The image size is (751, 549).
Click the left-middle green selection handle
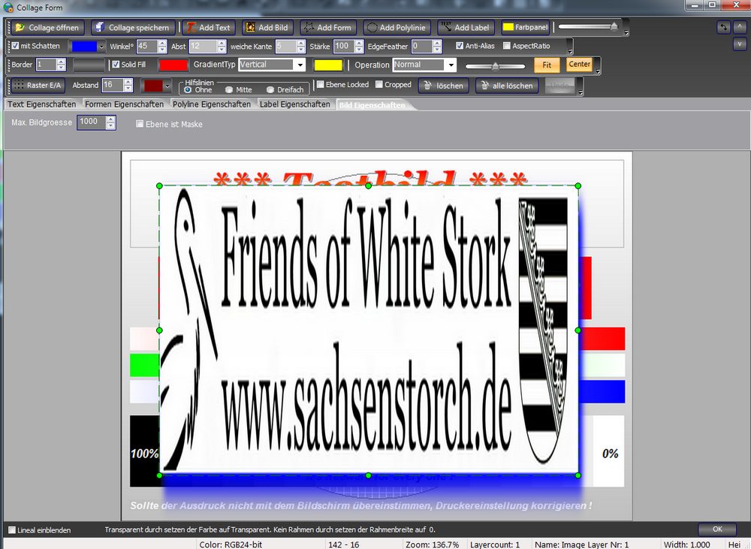tap(159, 330)
